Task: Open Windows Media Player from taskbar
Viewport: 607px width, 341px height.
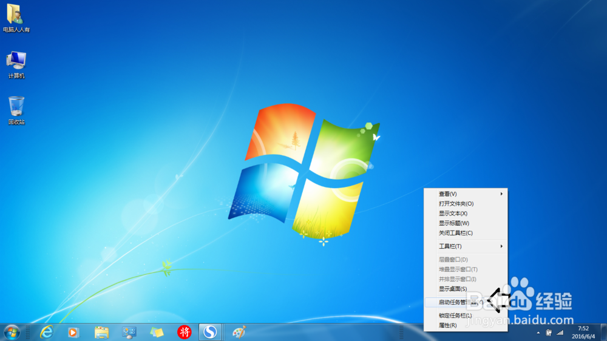Action: [x=73, y=332]
